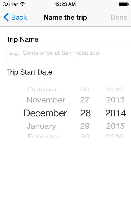131x197 pixels.
Task: Select day 26 in the day wheel
Action: point(85,90)
